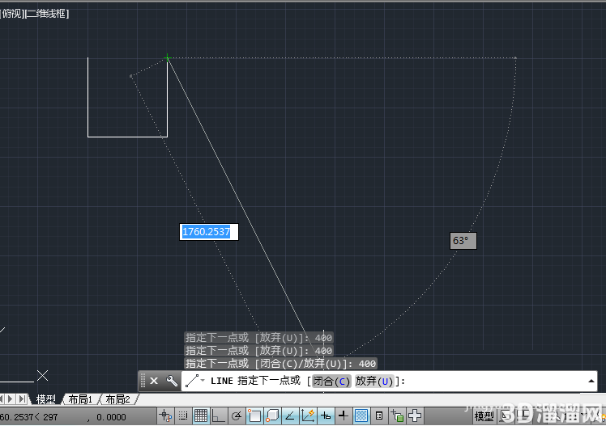
Task: Toggle Ortho Mode in status bar
Action: pos(219,416)
